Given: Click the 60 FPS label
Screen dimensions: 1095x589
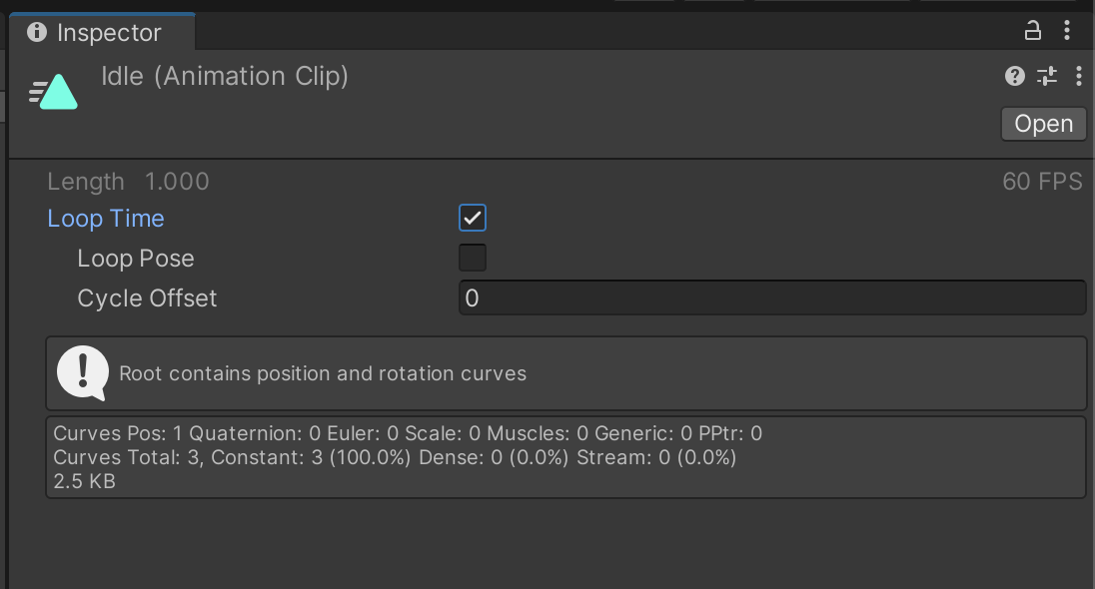Looking at the screenshot, I should click(x=1042, y=182).
